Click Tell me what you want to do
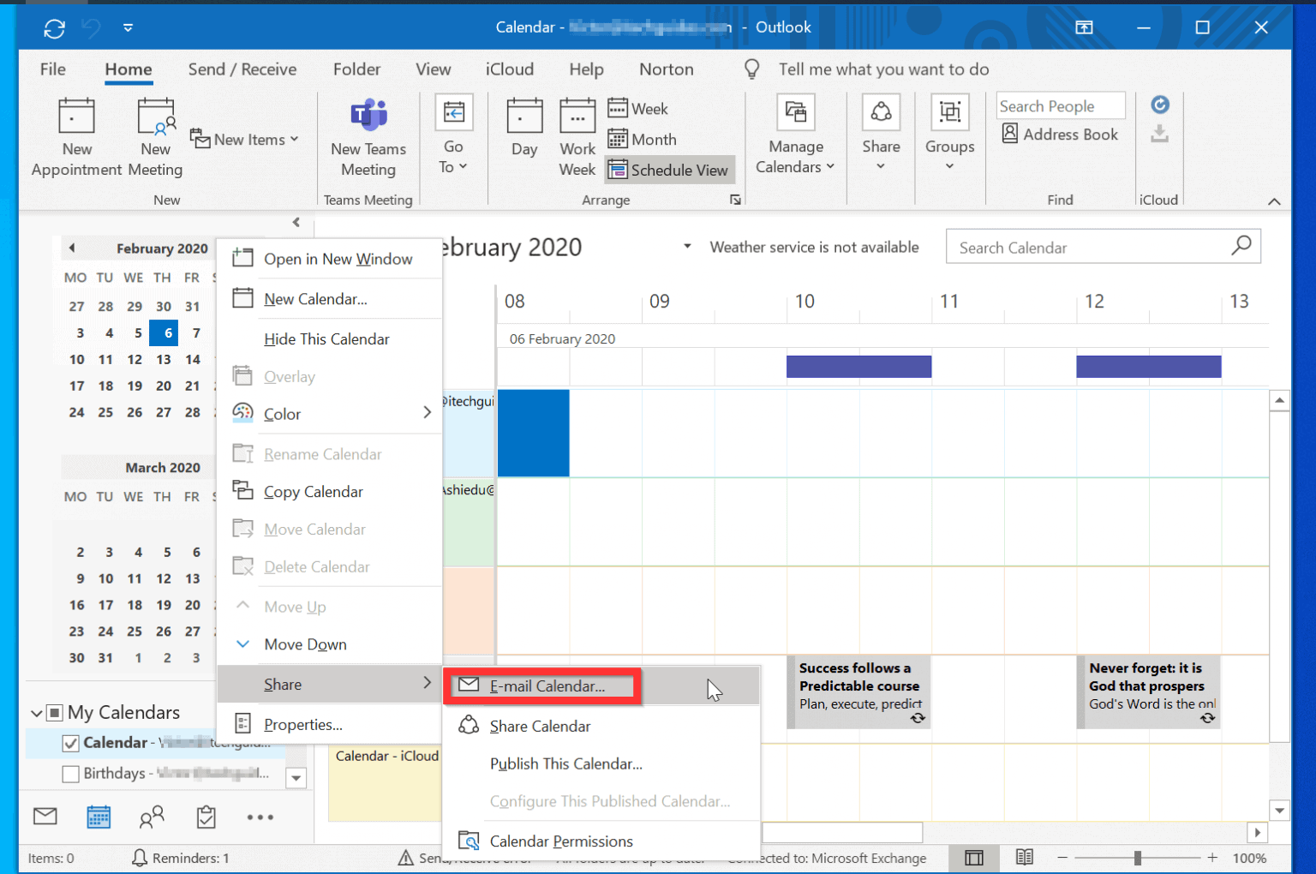Screen dimensions: 1316x874 tap(883, 69)
